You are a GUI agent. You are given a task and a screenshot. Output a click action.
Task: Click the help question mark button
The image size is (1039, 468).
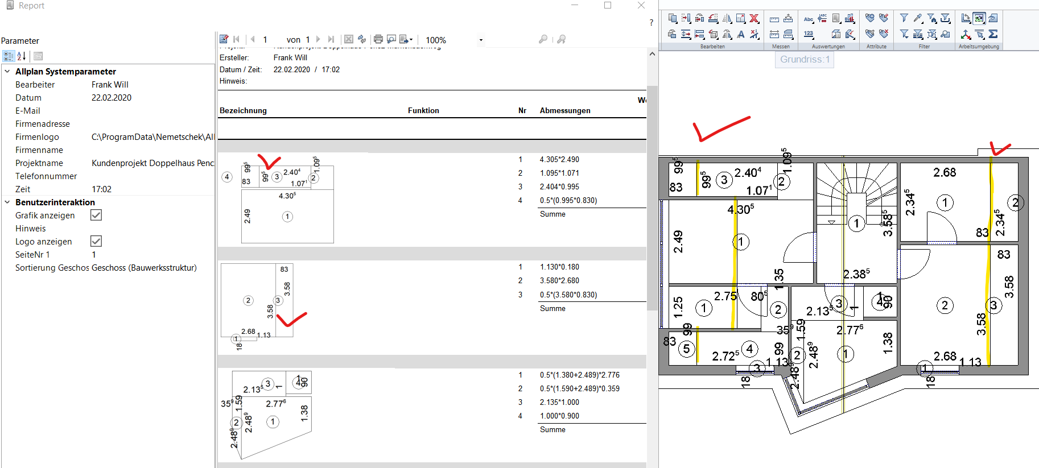[x=652, y=23]
